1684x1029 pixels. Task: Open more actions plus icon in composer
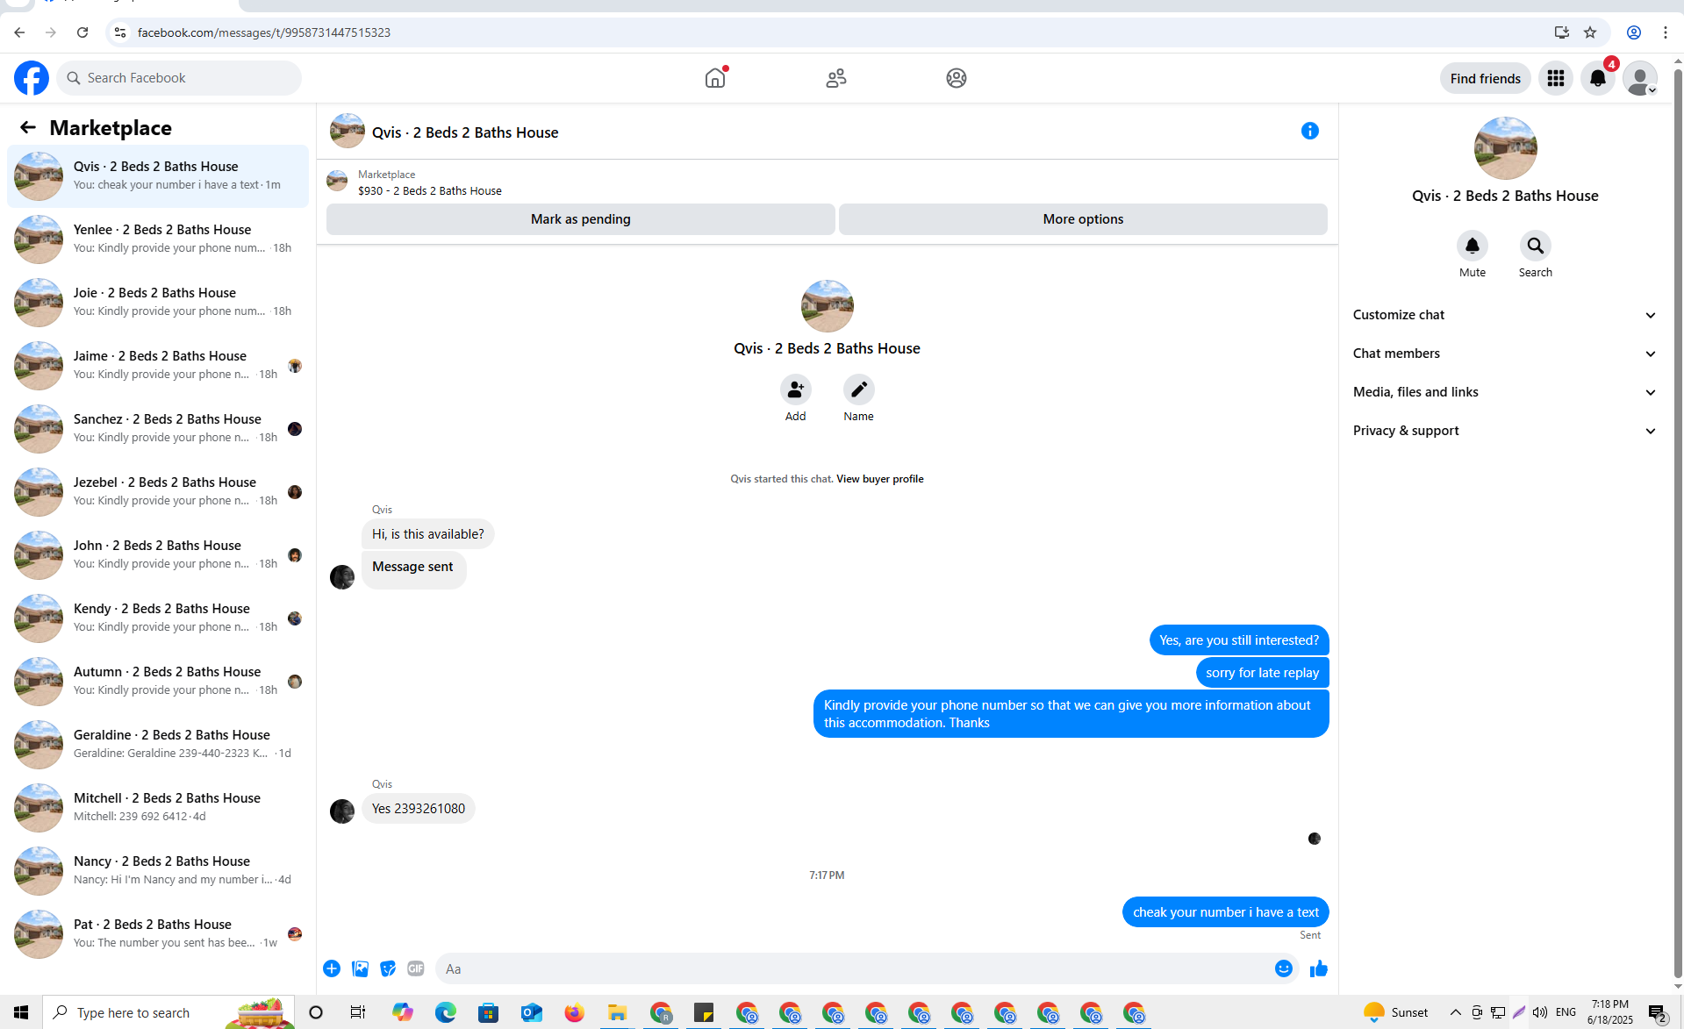point(332,968)
